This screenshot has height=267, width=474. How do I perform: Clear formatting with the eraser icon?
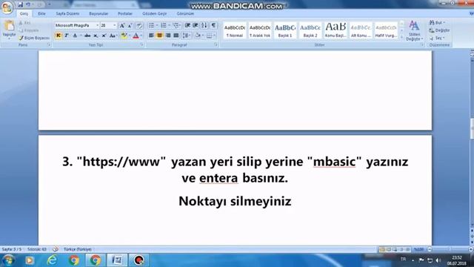tap(139, 26)
